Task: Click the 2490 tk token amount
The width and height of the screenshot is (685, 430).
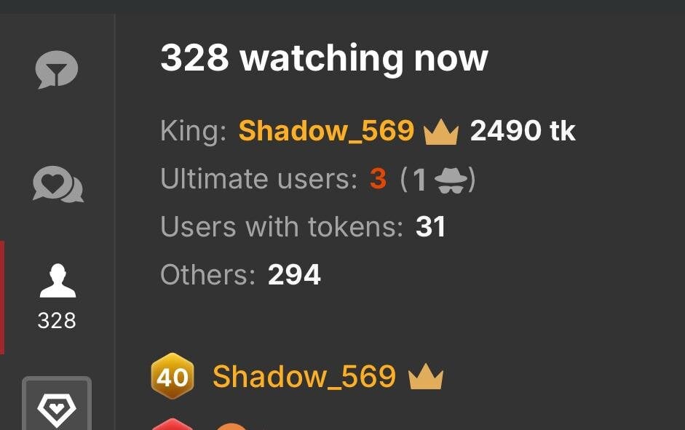Action: click(x=523, y=130)
